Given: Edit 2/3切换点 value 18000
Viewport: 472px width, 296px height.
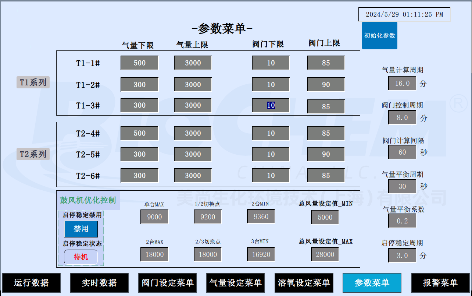Looking at the screenshot, I should 208,254.
